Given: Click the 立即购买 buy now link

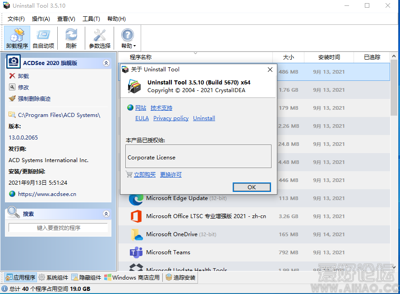Looking at the screenshot, I should pyautogui.click(x=145, y=175).
